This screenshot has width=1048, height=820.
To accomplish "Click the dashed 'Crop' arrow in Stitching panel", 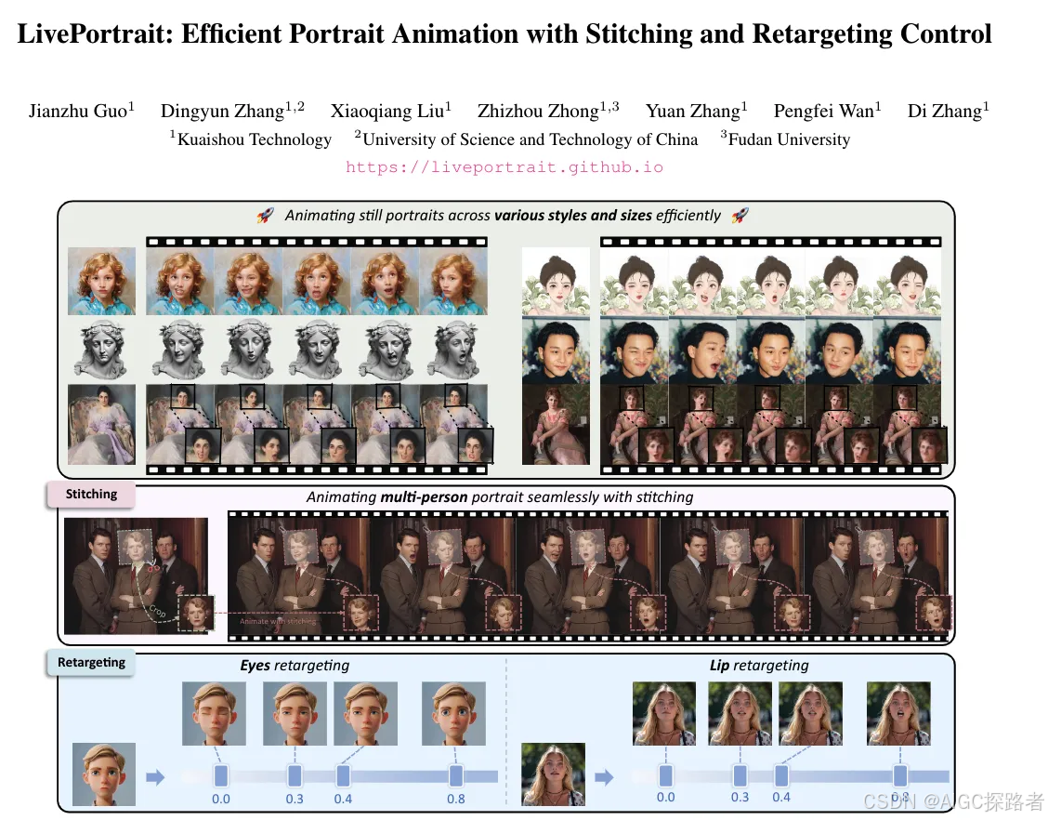I will 158,610.
